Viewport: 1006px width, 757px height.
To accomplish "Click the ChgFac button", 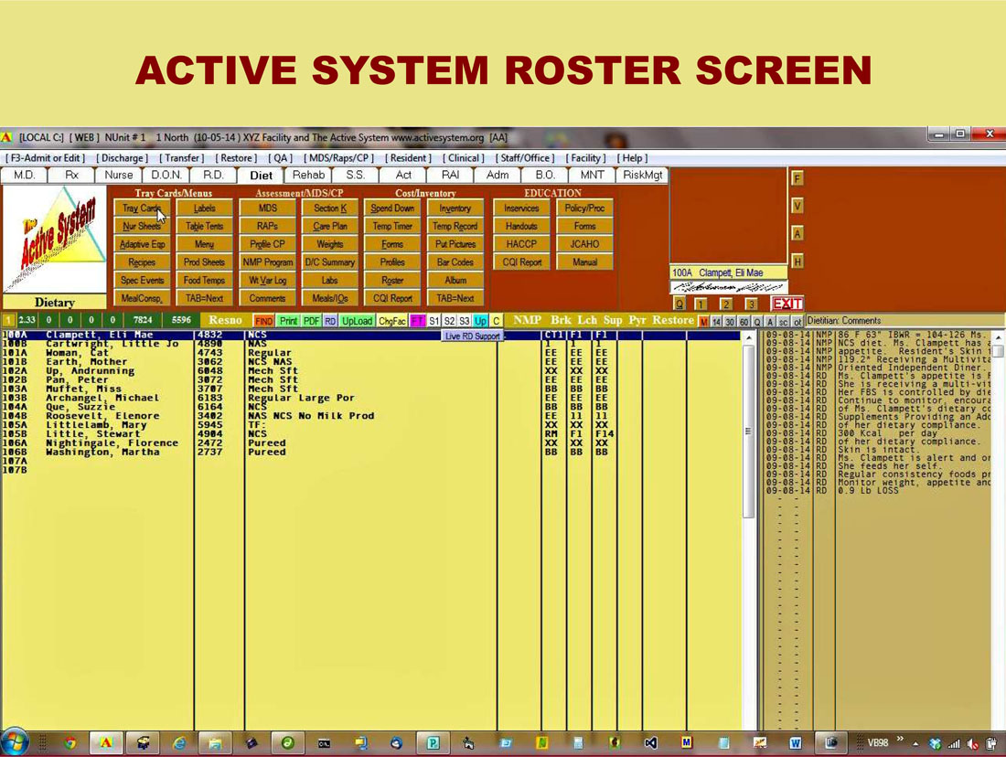I will 392,321.
